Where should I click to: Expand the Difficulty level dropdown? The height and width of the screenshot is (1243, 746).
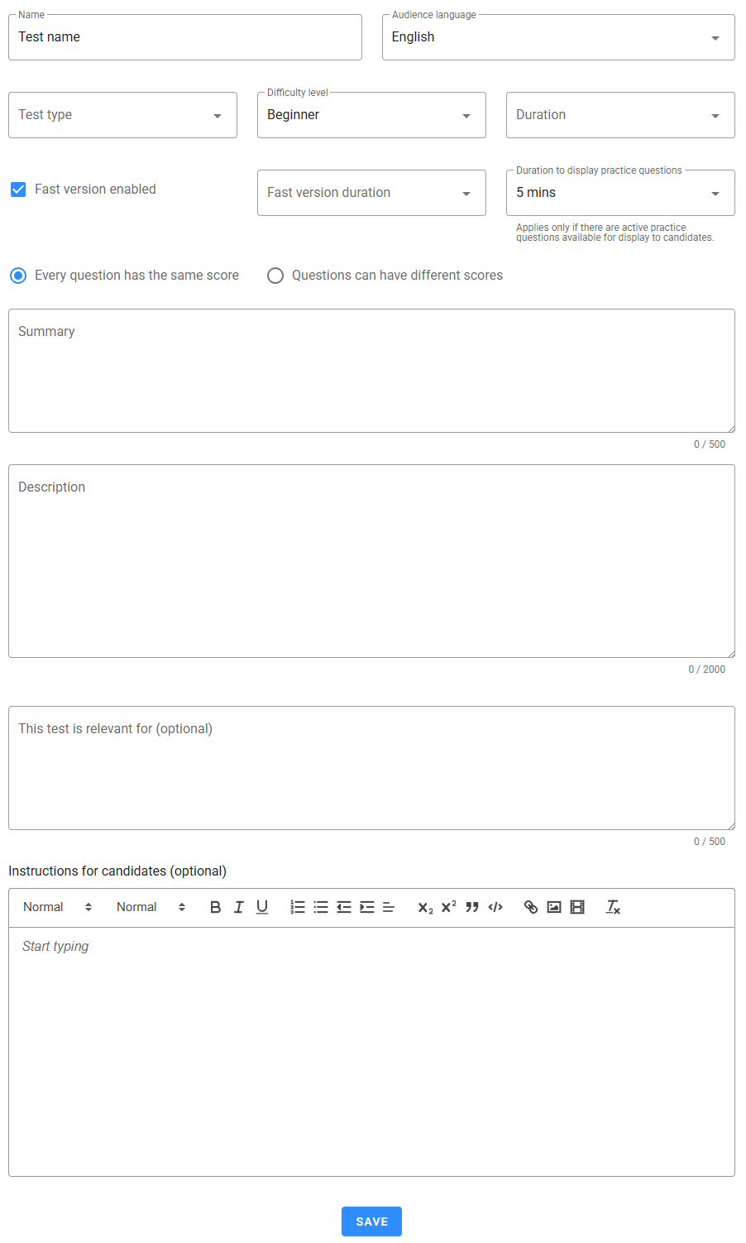point(371,115)
